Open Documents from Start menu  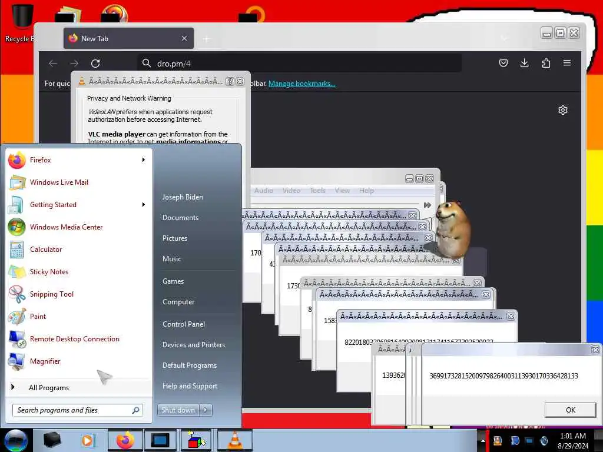pos(180,218)
